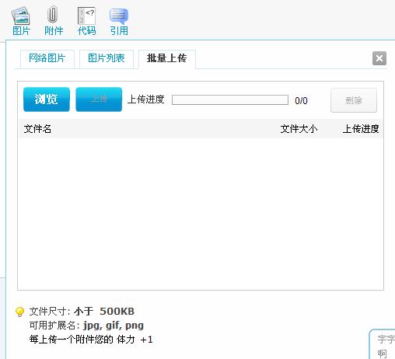Click the empty file list area

click(201, 214)
